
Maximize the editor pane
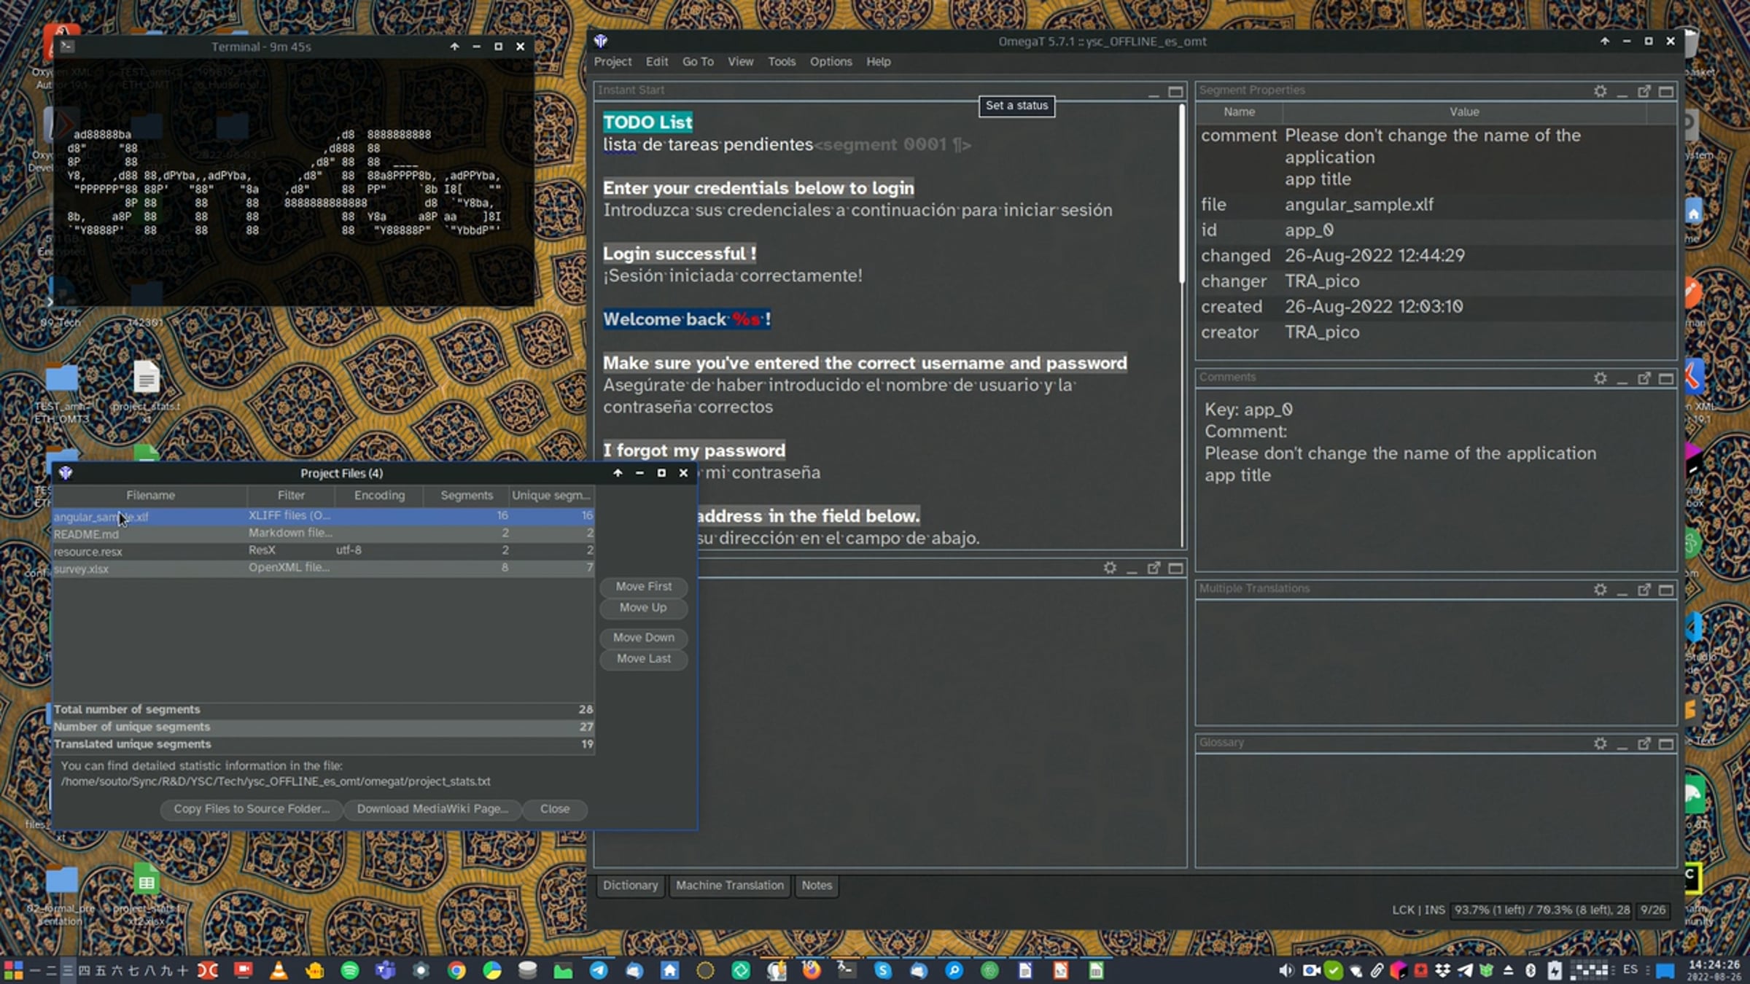click(x=1175, y=92)
